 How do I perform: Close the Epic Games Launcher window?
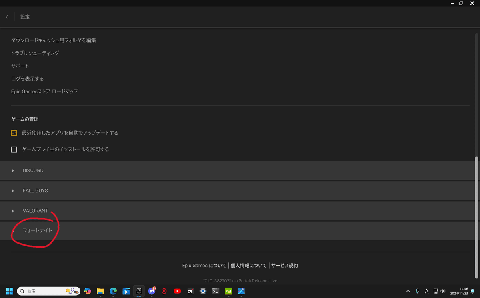472,3
